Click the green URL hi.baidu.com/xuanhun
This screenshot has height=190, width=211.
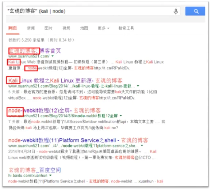coord(28,175)
